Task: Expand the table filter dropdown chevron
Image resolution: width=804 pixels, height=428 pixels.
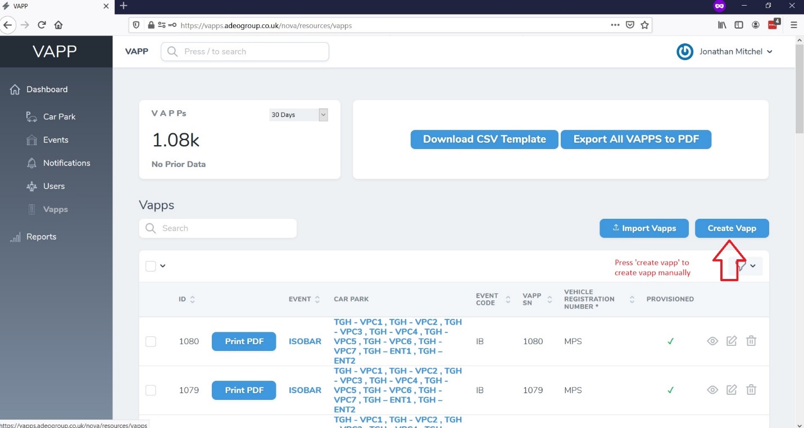Action: point(753,266)
